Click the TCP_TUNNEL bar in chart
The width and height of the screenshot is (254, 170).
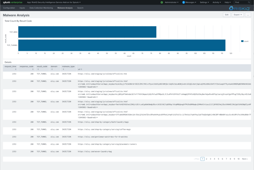click(x=122, y=45)
